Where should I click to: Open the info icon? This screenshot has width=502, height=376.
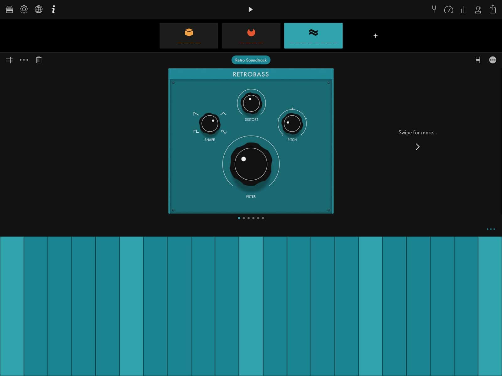pyautogui.click(x=54, y=9)
